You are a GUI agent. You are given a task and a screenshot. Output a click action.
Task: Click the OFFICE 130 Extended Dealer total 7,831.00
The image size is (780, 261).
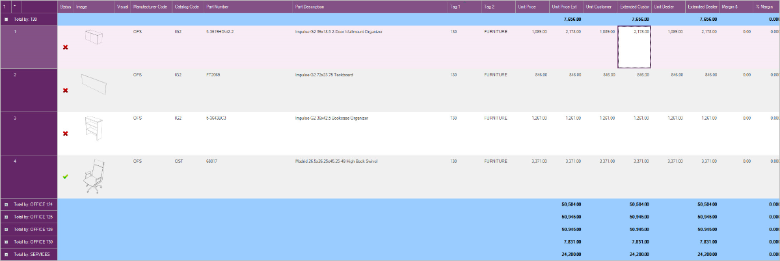coord(709,241)
